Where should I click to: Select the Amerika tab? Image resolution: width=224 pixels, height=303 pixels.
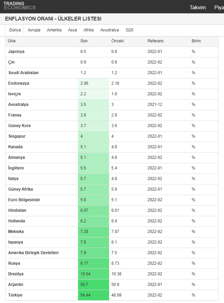pos(54,30)
